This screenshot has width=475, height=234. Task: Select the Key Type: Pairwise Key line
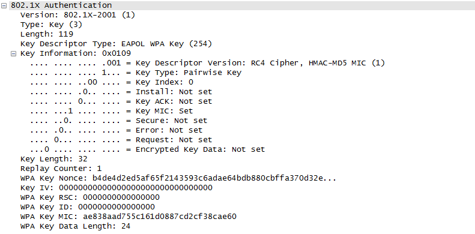(136, 73)
